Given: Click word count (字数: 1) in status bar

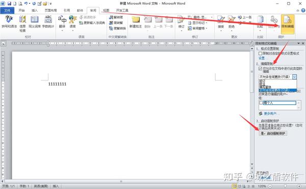Looking at the screenshot, I should point(24,186).
